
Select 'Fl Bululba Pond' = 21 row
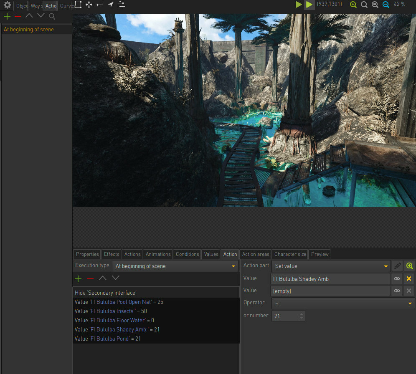pyautogui.click(x=156, y=339)
